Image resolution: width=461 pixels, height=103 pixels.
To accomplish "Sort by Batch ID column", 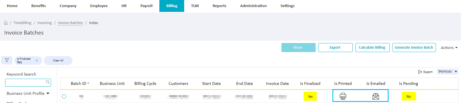I will click(x=80, y=83).
